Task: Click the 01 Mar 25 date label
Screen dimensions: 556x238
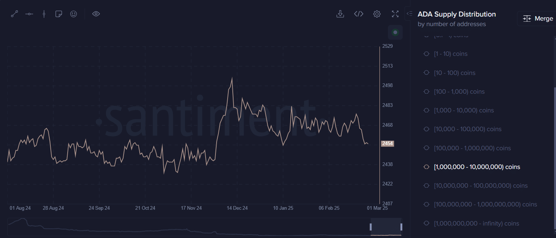Action: coord(377,208)
